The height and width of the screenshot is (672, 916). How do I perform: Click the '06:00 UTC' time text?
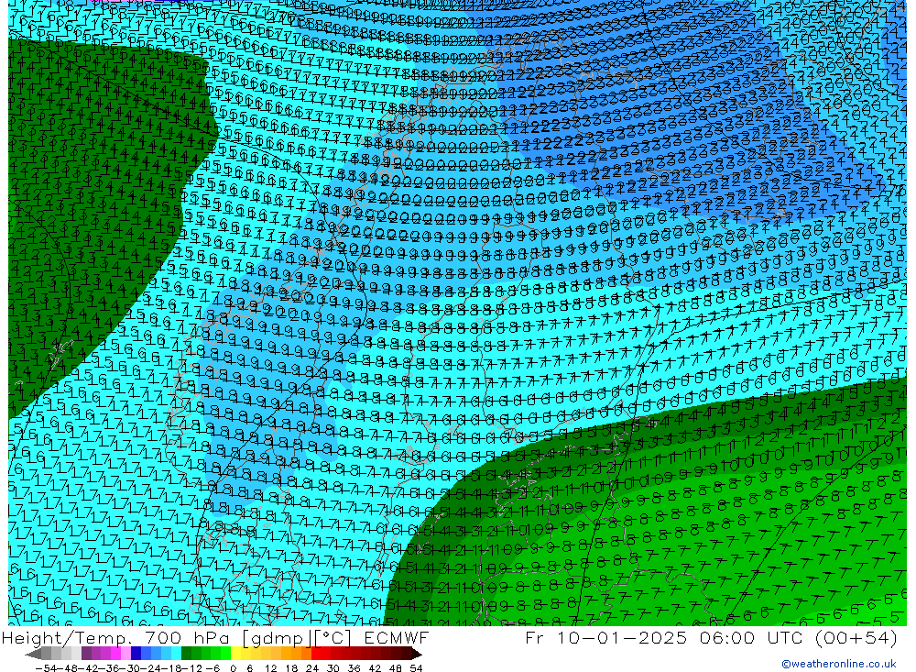tap(751, 637)
